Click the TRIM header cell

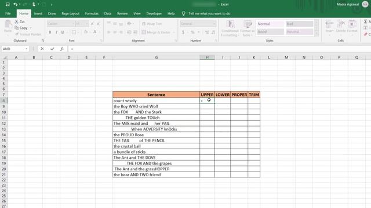pos(254,95)
